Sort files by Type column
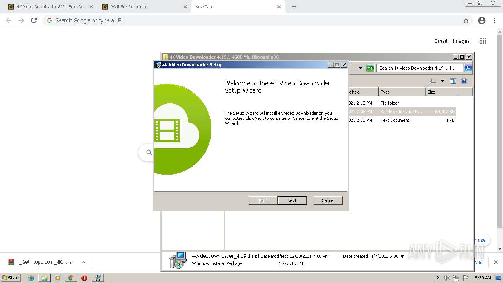The image size is (503, 283). (x=402, y=92)
